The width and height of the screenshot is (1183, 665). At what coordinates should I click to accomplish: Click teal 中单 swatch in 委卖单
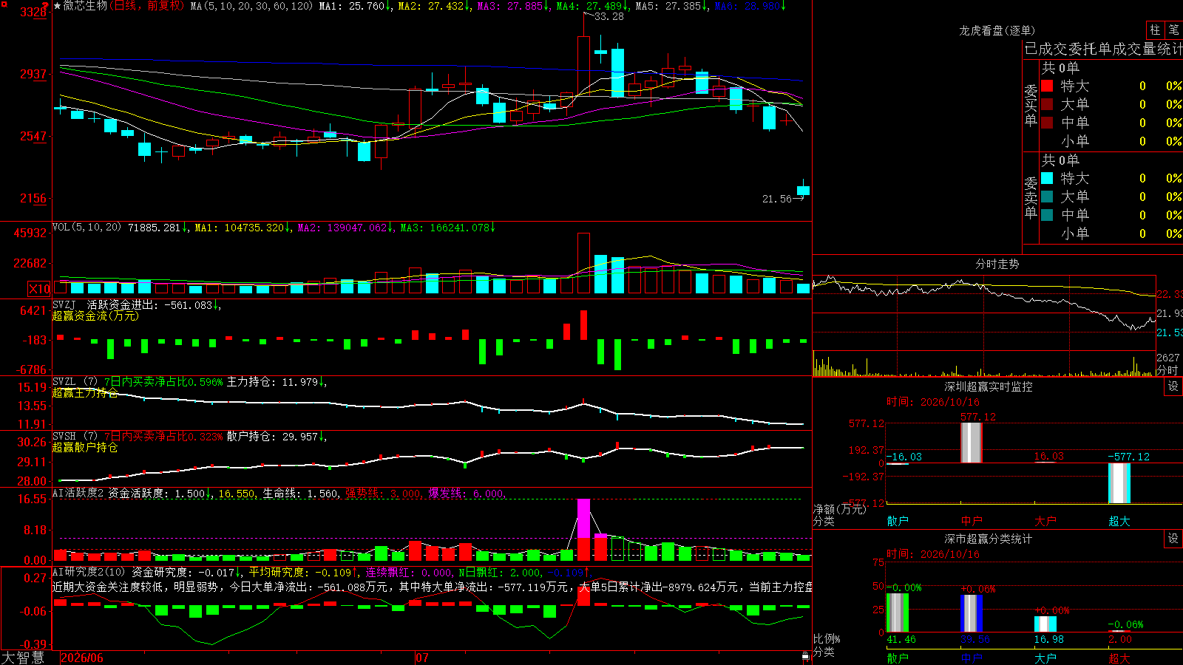1047,215
